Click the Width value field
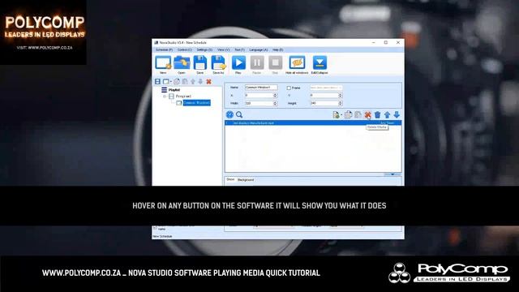Viewport: 519px width, 292px height. click(x=259, y=103)
